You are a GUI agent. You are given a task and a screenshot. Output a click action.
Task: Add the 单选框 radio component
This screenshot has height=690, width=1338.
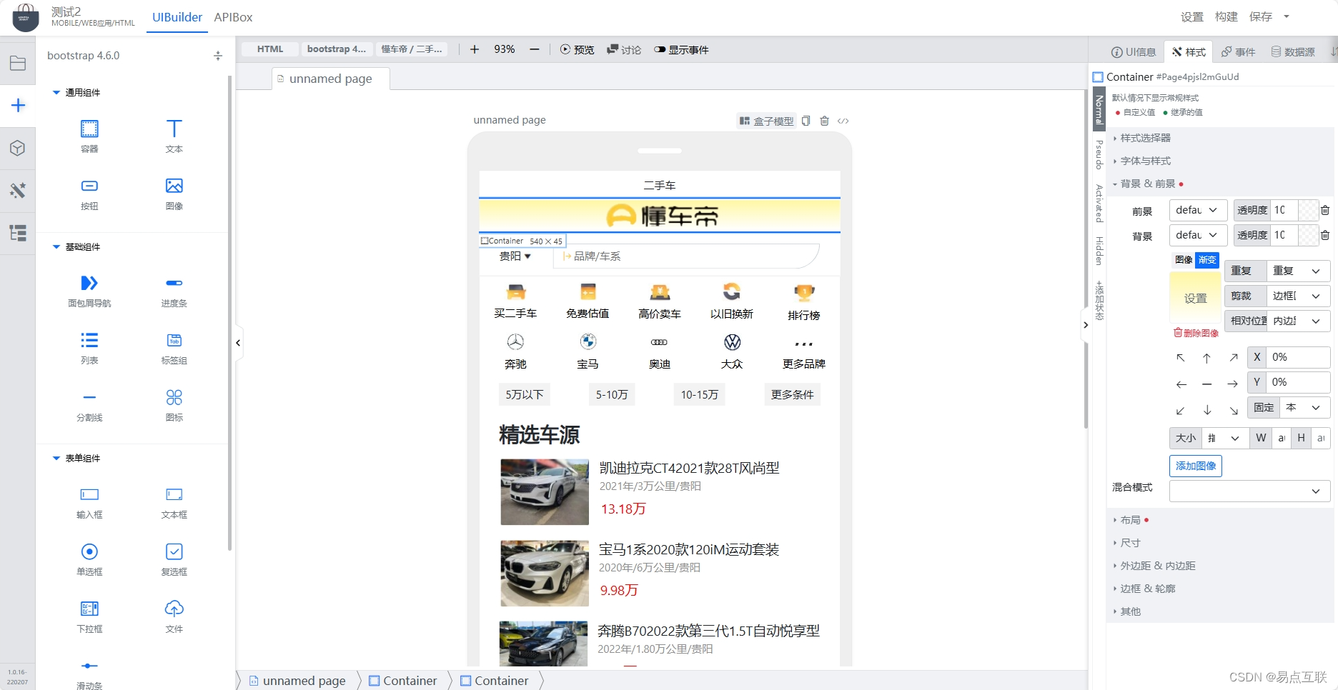[x=89, y=559]
